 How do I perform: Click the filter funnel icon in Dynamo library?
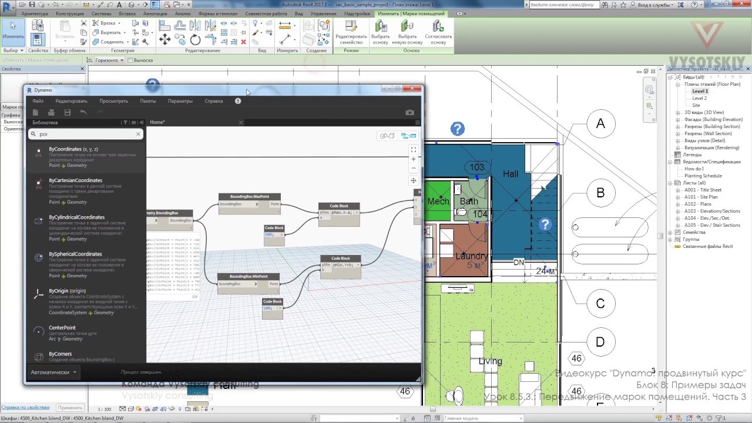[125, 123]
